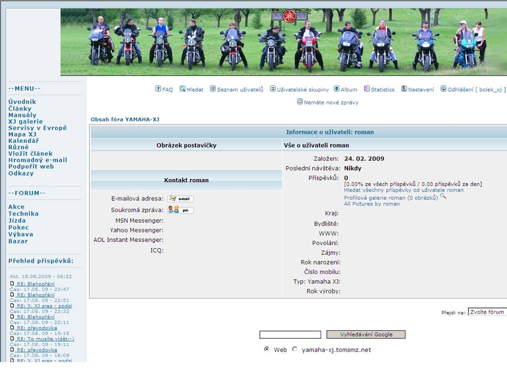This screenshot has width=507, height=380.
Task: Open XJ galerie in the left menu
Action: pos(25,121)
